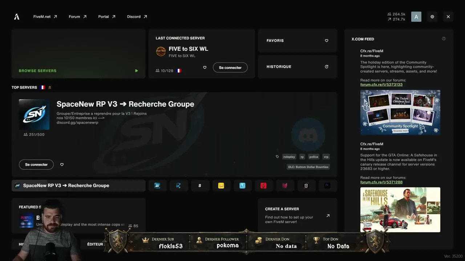Select the white shield server icon
This screenshot has width=465, height=261.
point(306,186)
